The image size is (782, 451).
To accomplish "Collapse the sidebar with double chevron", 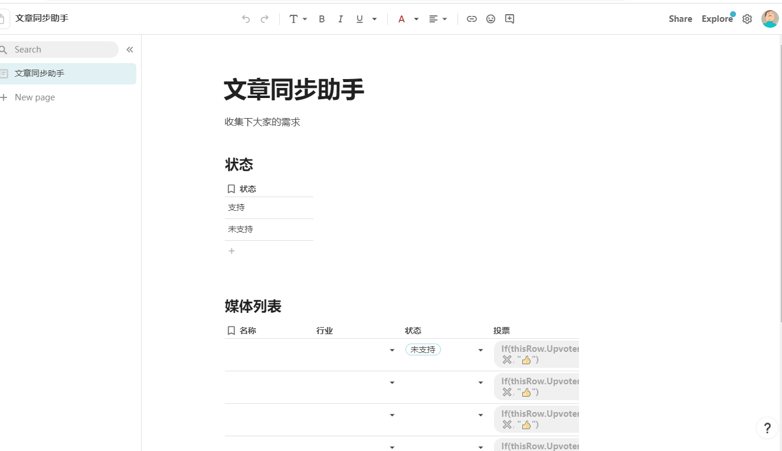I will (130, 50).
